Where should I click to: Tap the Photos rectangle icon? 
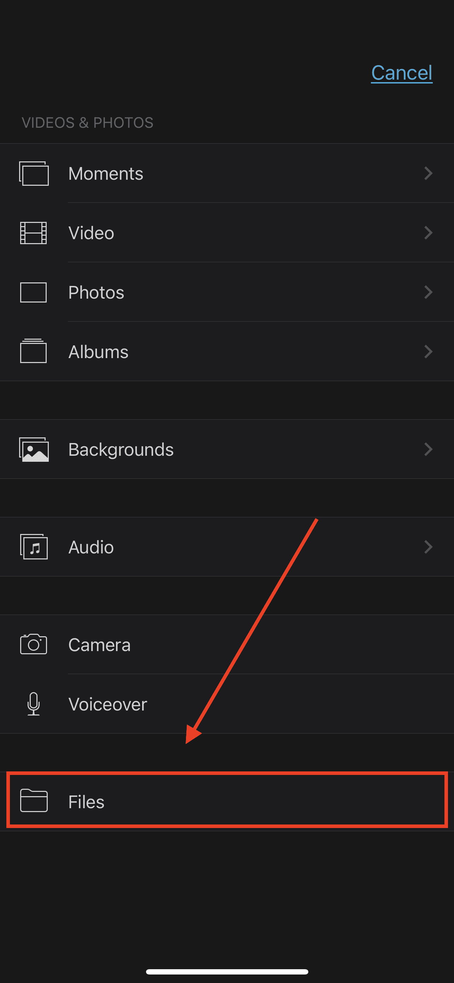click(34, 292)
